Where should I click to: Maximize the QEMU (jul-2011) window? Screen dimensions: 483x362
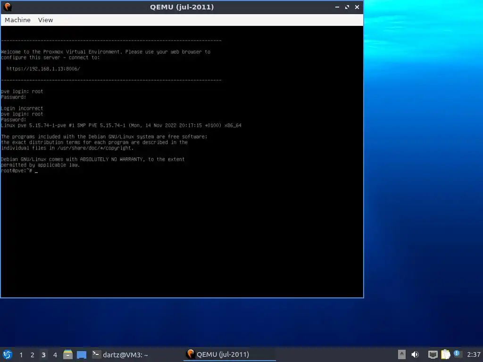pyautogui.click(x=347, y=7)
